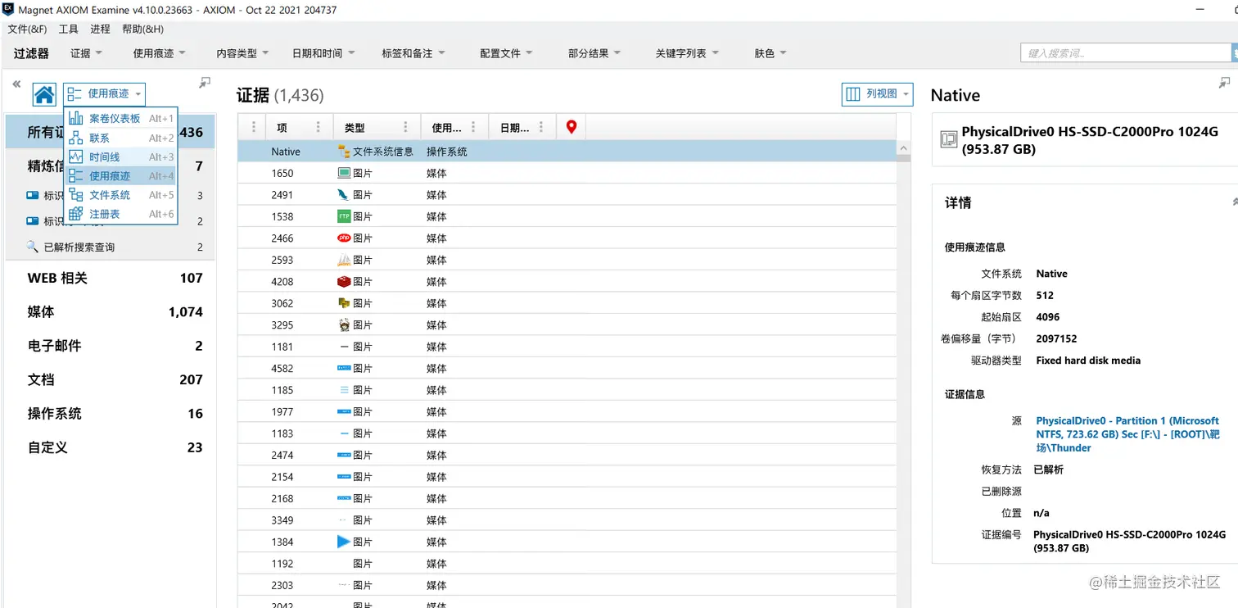Click blue play icon in row 1384
1238x608 pixels.
[344, 542]
